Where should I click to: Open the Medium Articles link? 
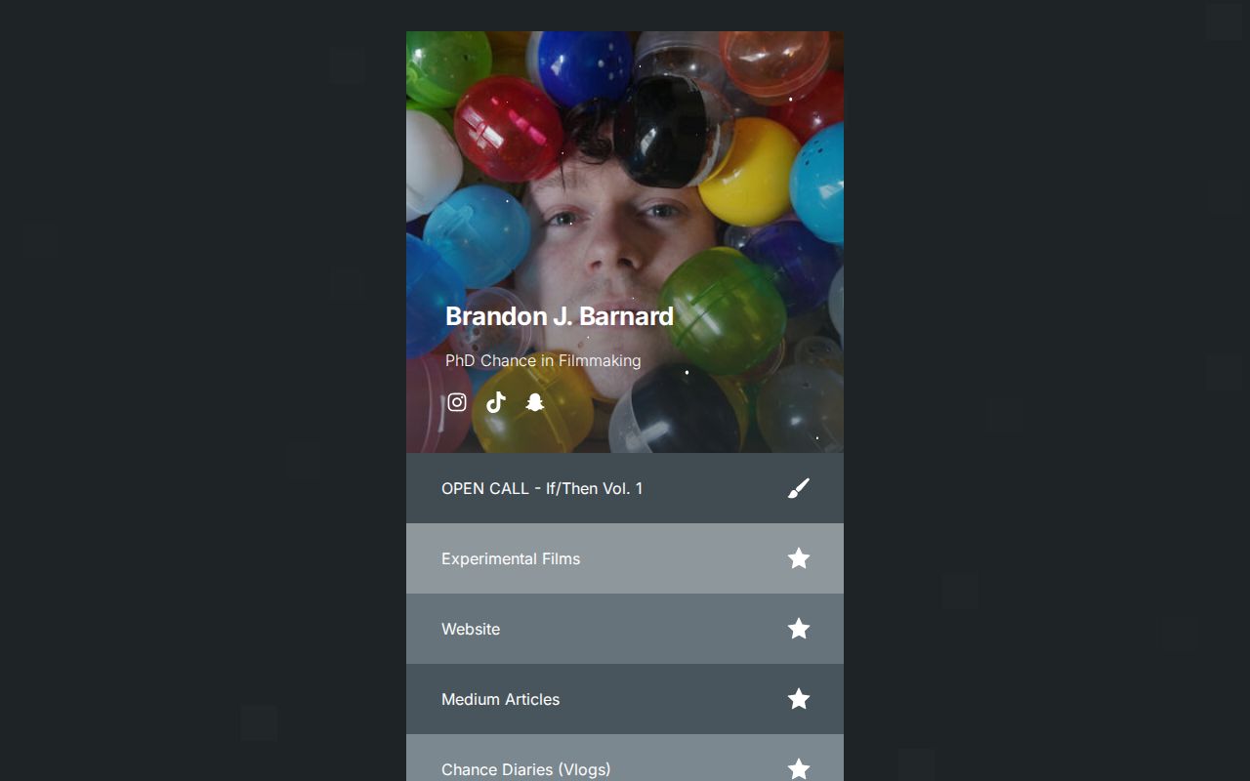(x=625, y=699)
